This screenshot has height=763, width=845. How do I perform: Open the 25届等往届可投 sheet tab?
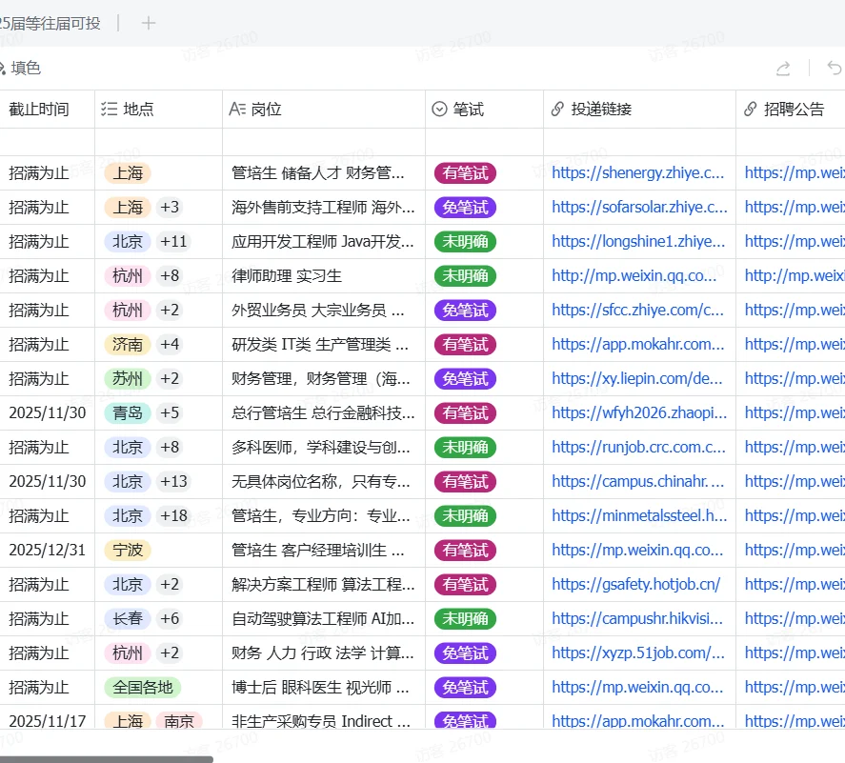pos(50,23)
